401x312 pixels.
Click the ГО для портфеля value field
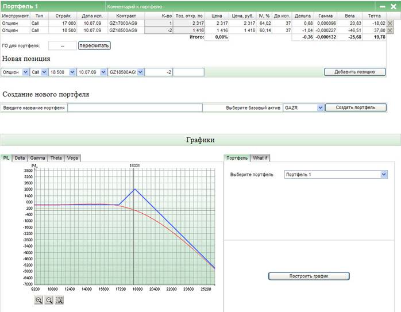[x=63, y=46]
